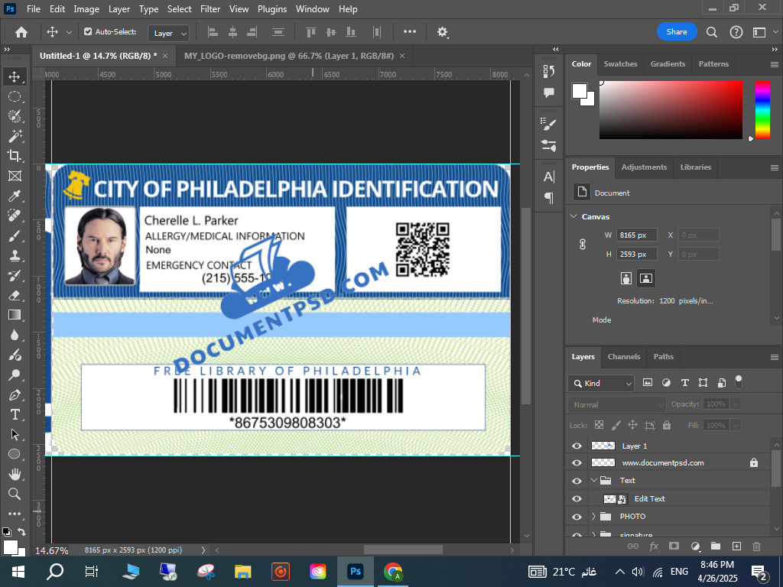Open the Move tool preset dropdown

69,32
